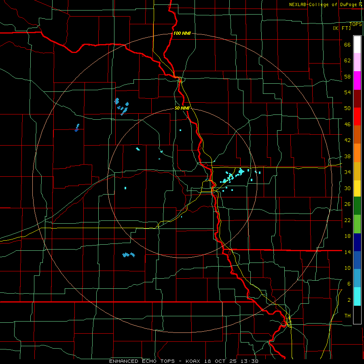Click legend value "22"

[x=347, y=220]
